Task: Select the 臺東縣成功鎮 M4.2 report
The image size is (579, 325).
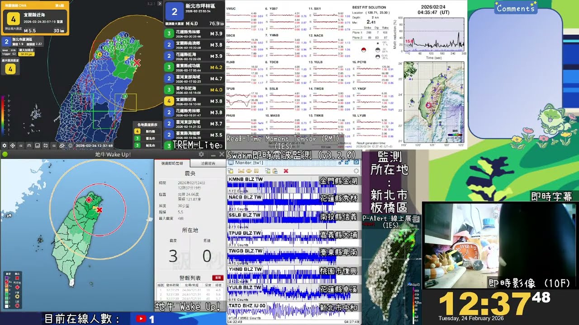Action: [195, 67]
